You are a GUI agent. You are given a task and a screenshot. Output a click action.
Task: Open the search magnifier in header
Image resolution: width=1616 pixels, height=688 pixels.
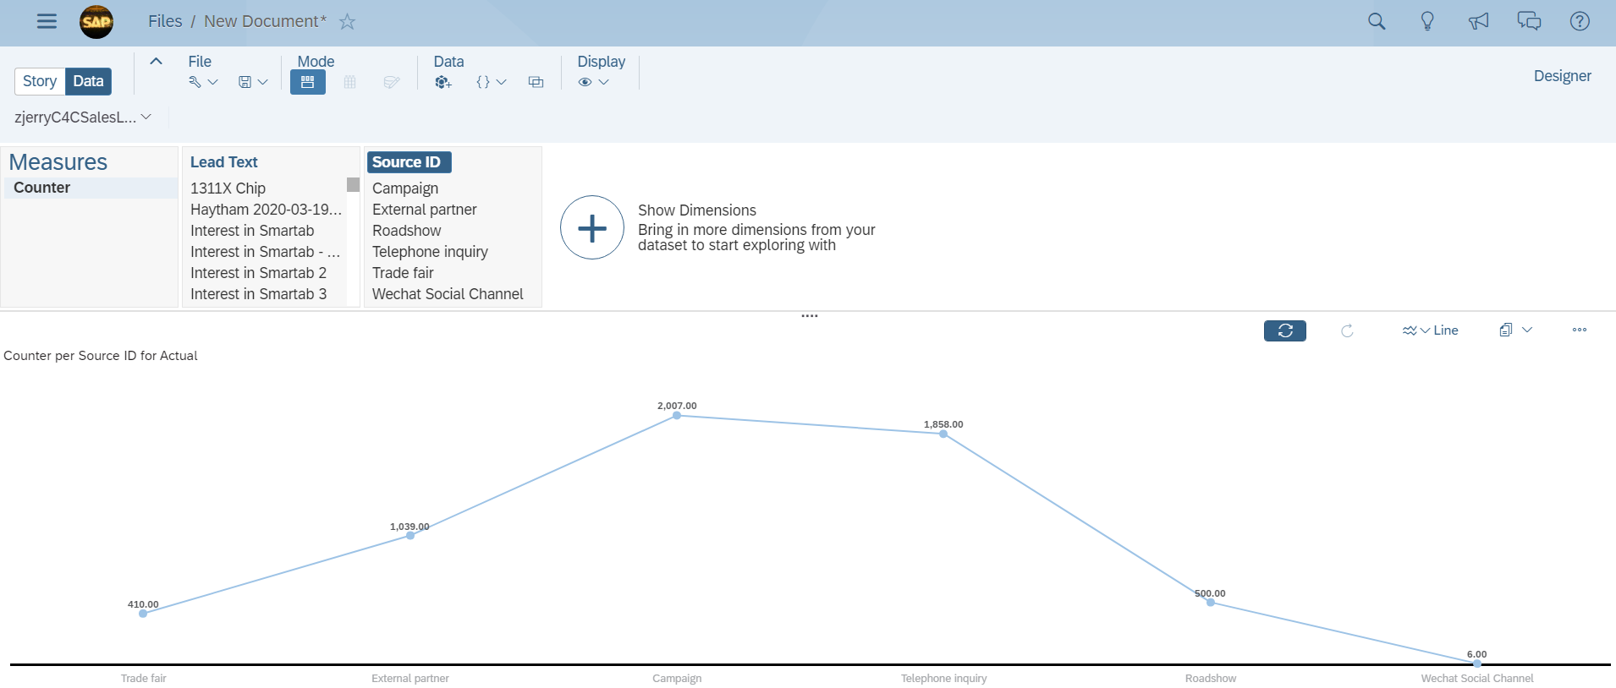[1377, 21]
